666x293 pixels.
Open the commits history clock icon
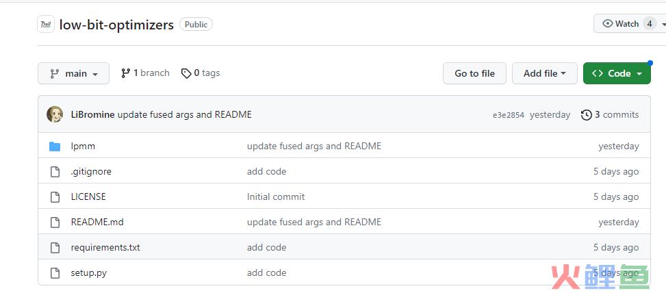coord(586,115)
